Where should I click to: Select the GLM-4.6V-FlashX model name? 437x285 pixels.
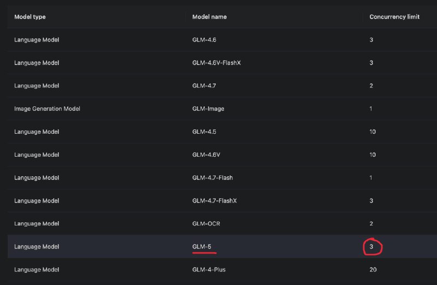click(x=216, y=63)
